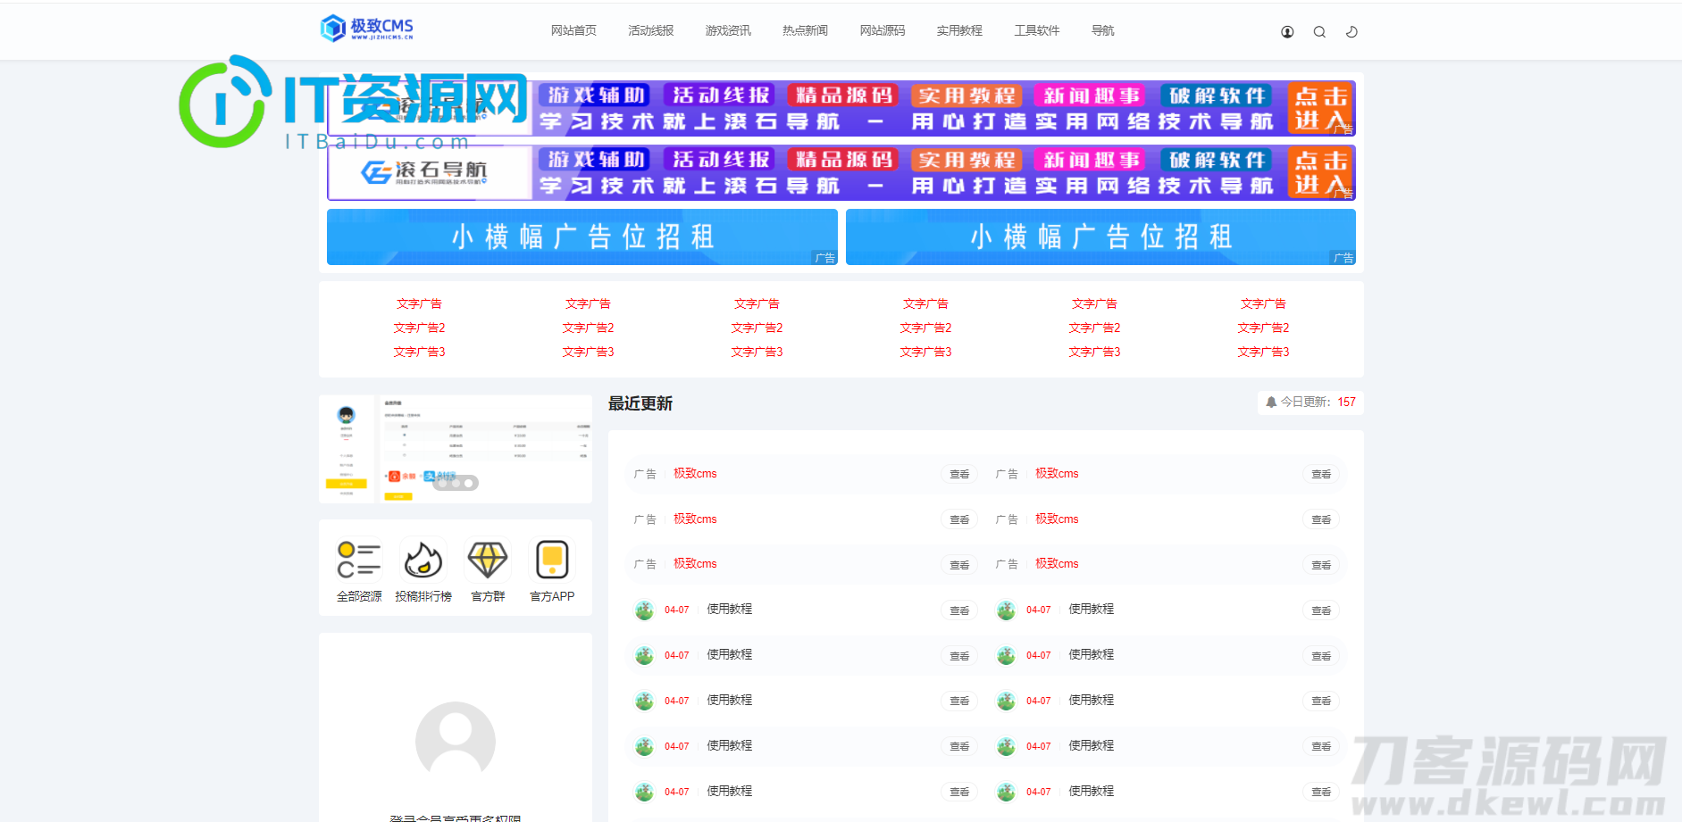Go to 网站首页 in the navigation
This screenshot has height=822, width=1682.
point(573,30)
